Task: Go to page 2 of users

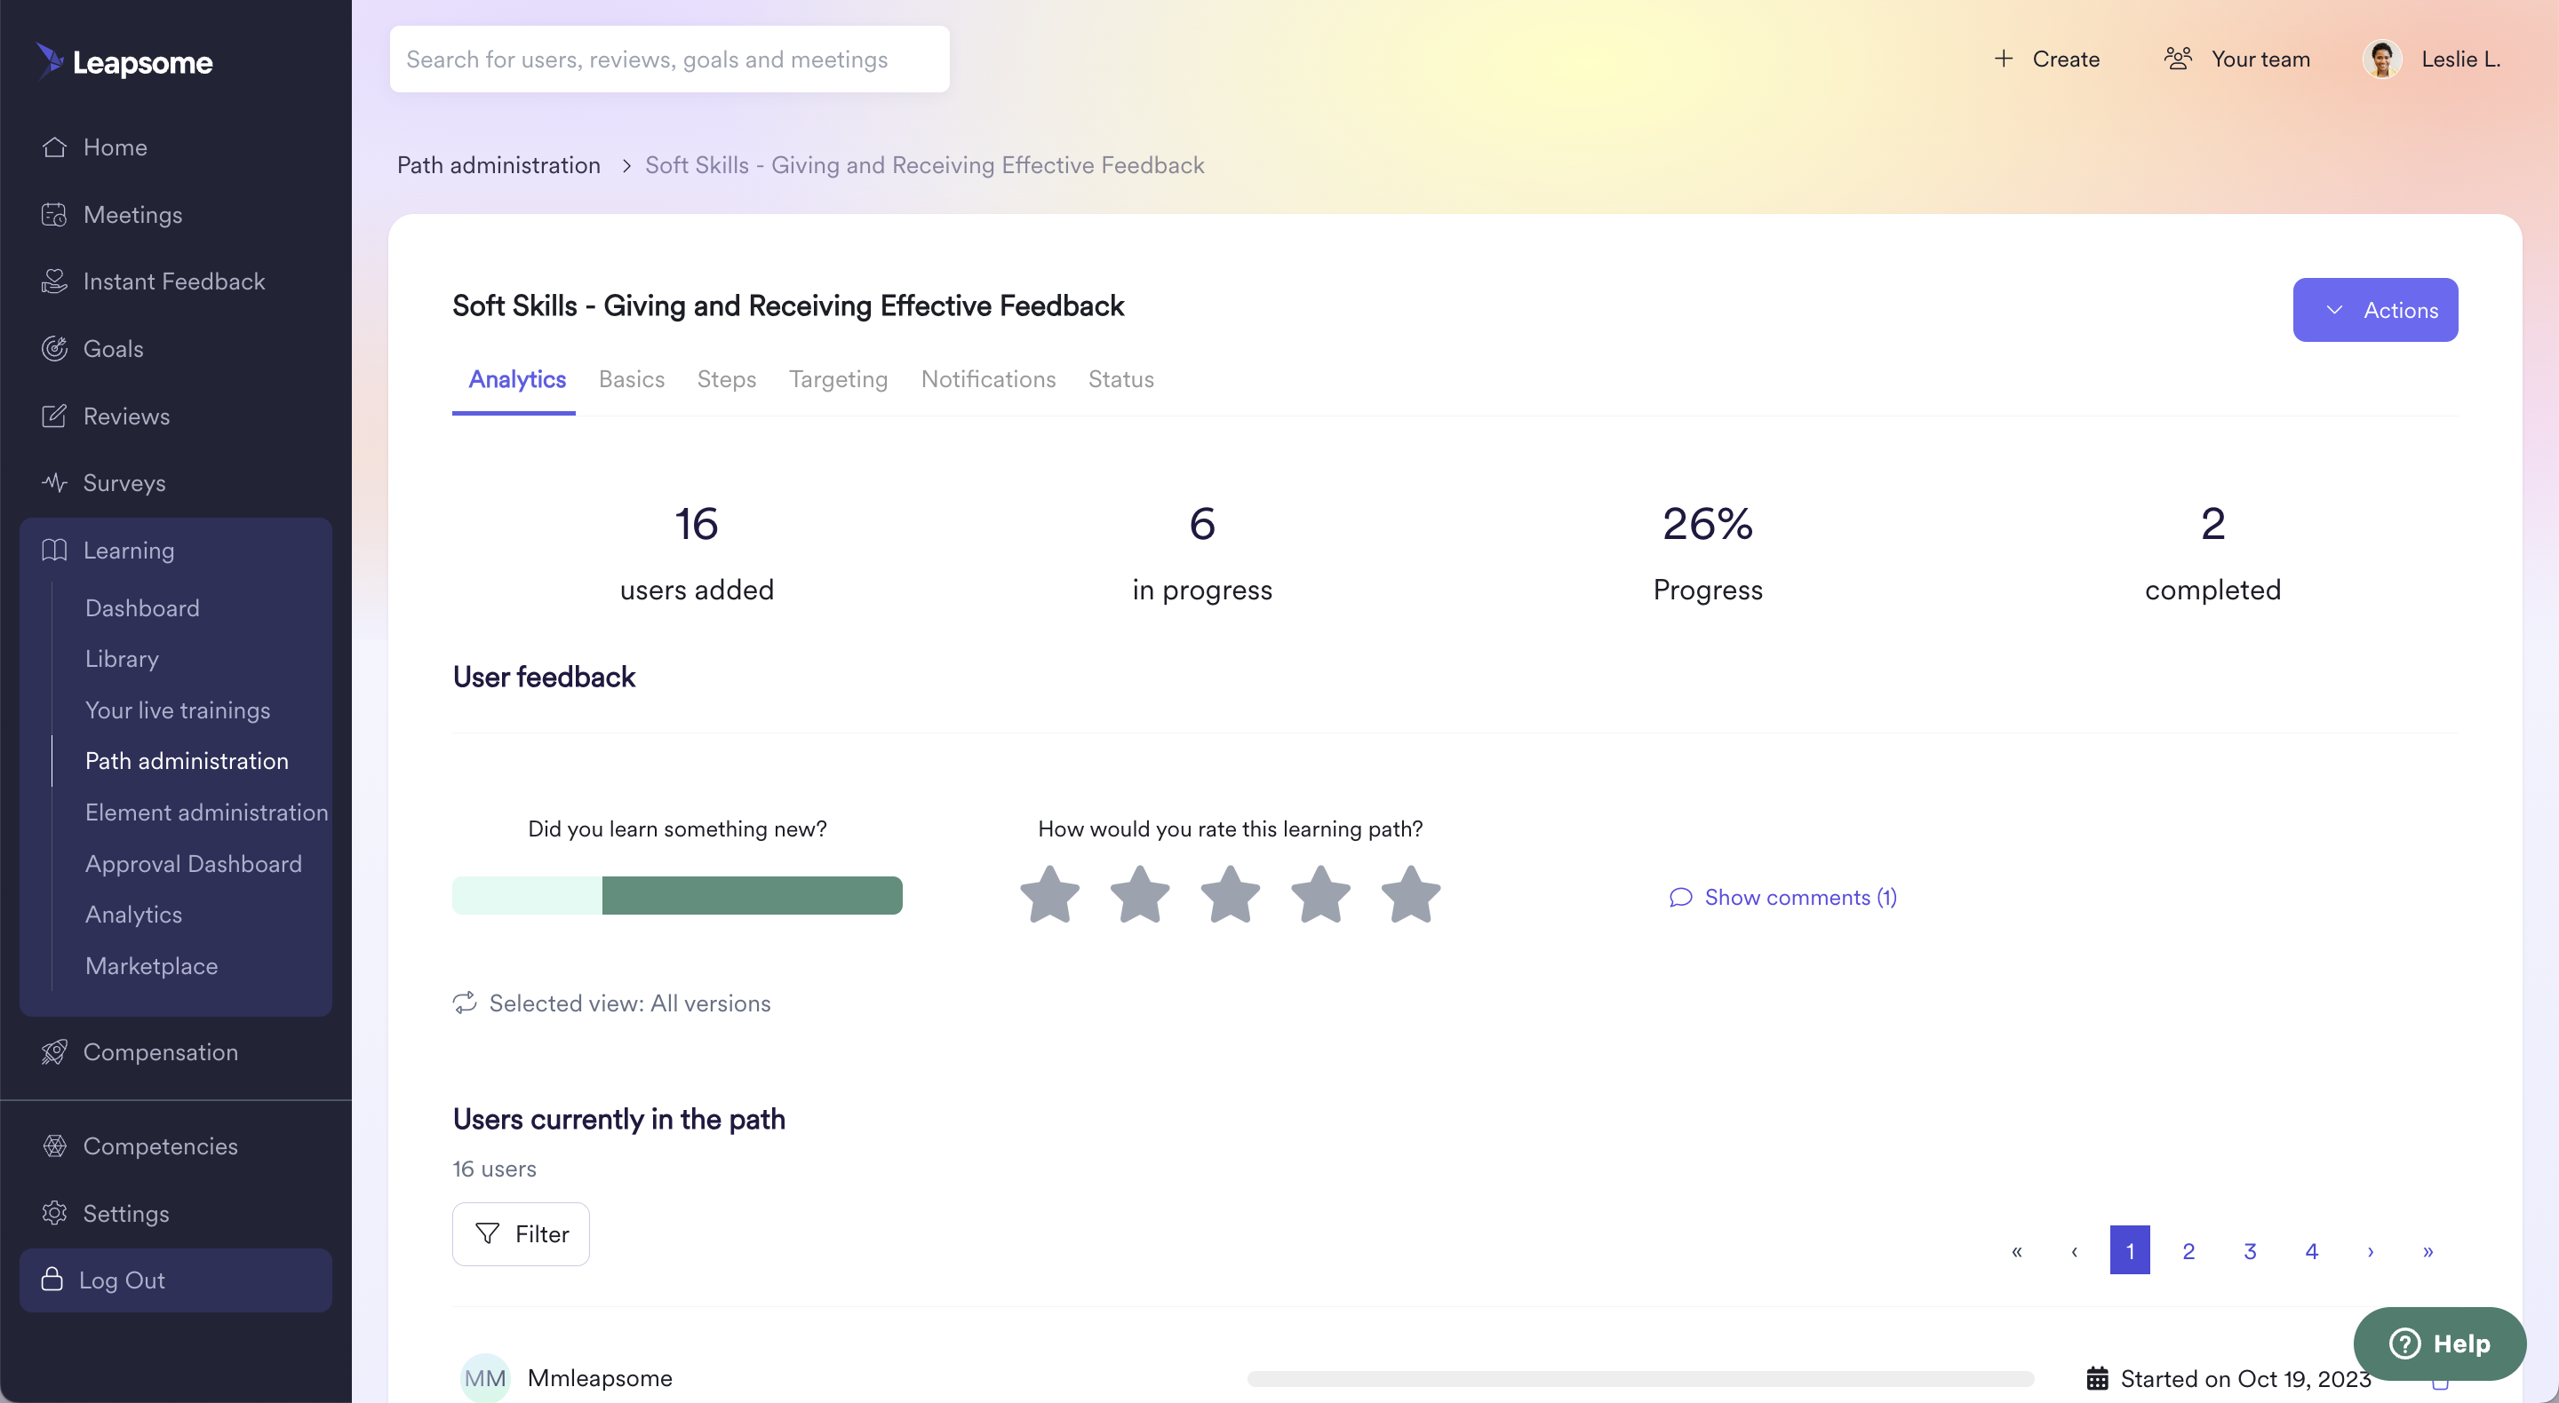Action: click(x=2188, y=1251)
